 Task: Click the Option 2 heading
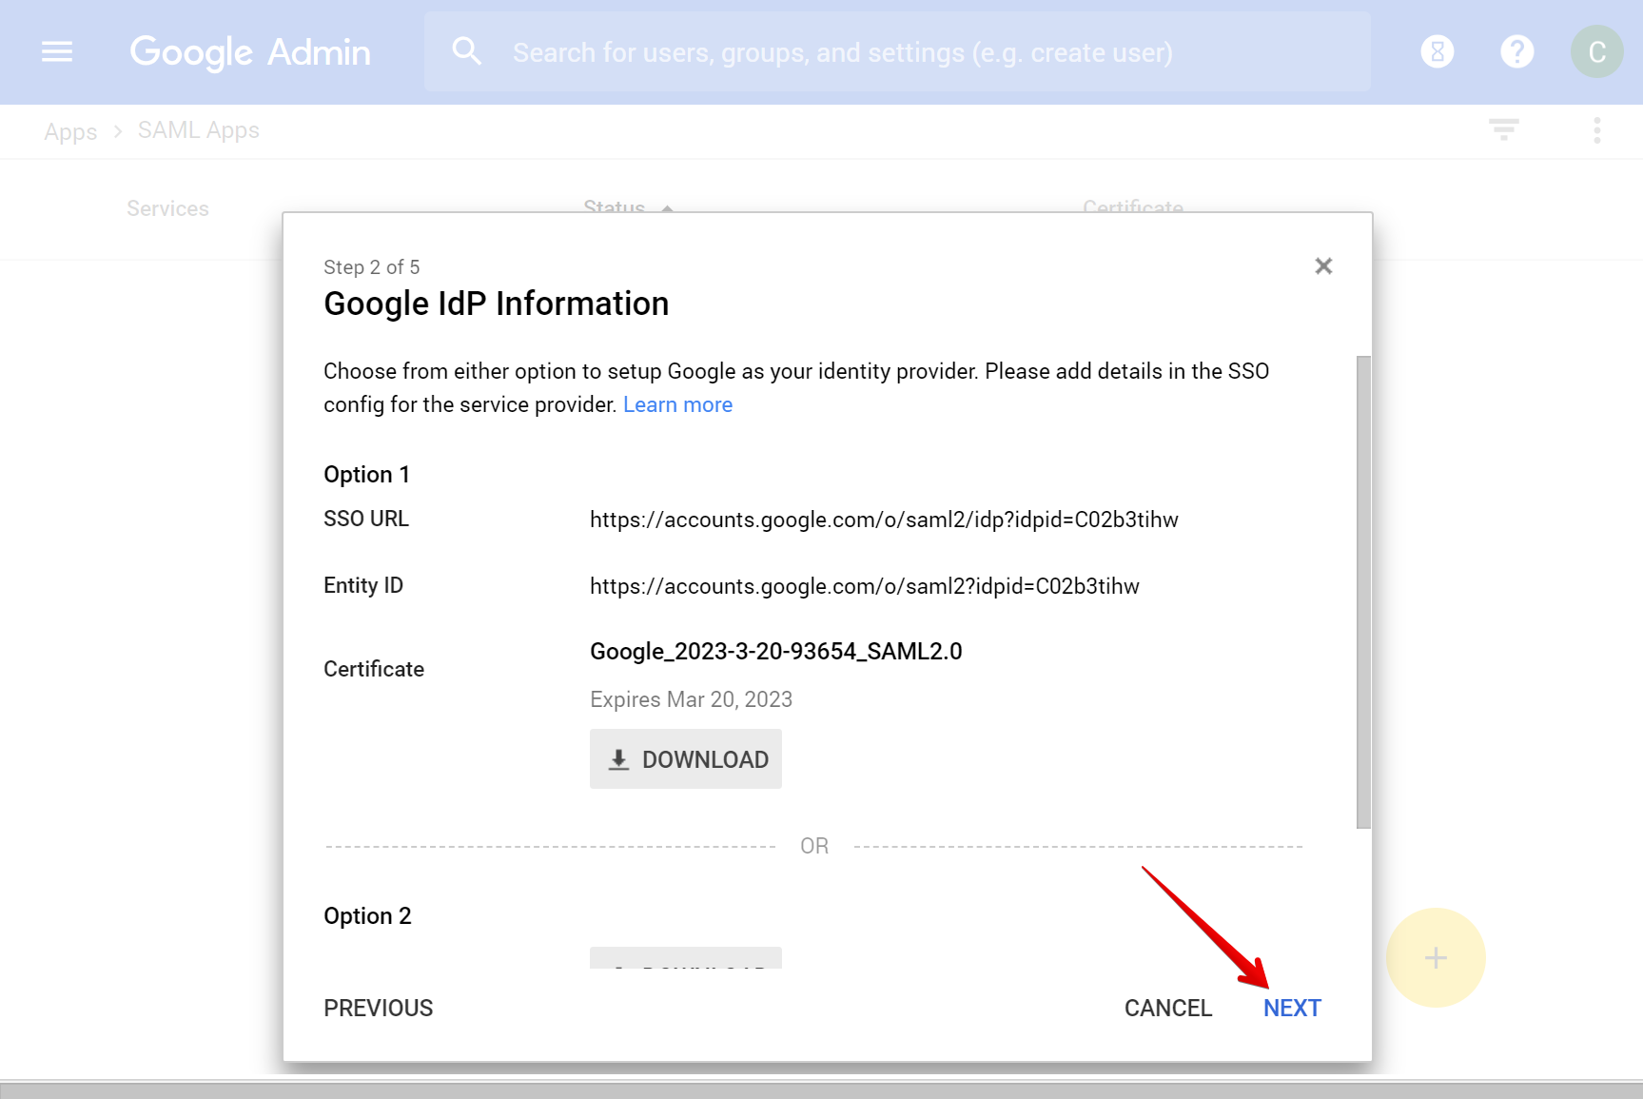[x=367, y=916]
